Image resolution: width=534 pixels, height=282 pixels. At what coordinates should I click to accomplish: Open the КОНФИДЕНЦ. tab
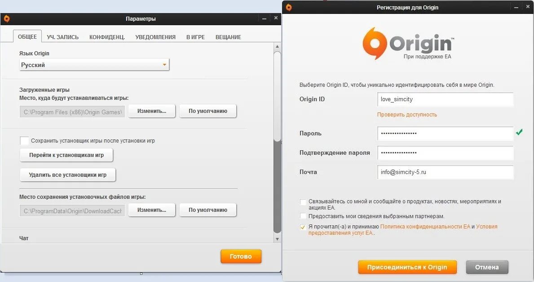(x=107, y=37)
